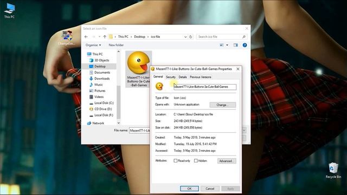Viewport: 347px width, 195px height.
Task: Click the Size value 243 KB text
Action: click(x=188, y=121)
